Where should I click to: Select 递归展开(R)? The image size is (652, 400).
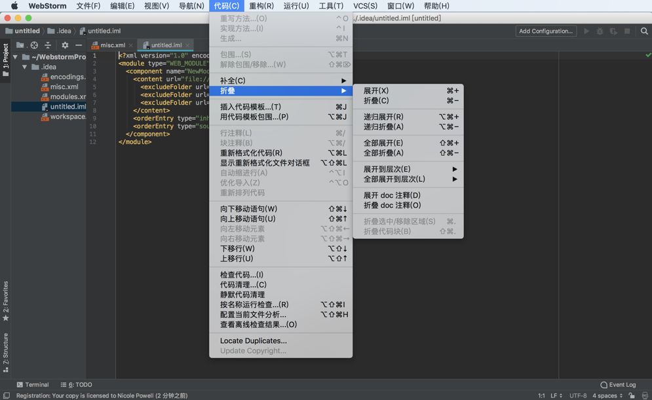[408, 117]
